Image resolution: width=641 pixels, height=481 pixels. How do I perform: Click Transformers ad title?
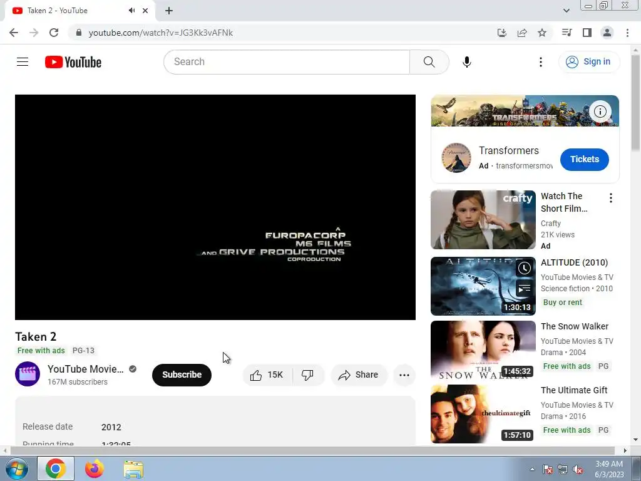pos(508,150)
